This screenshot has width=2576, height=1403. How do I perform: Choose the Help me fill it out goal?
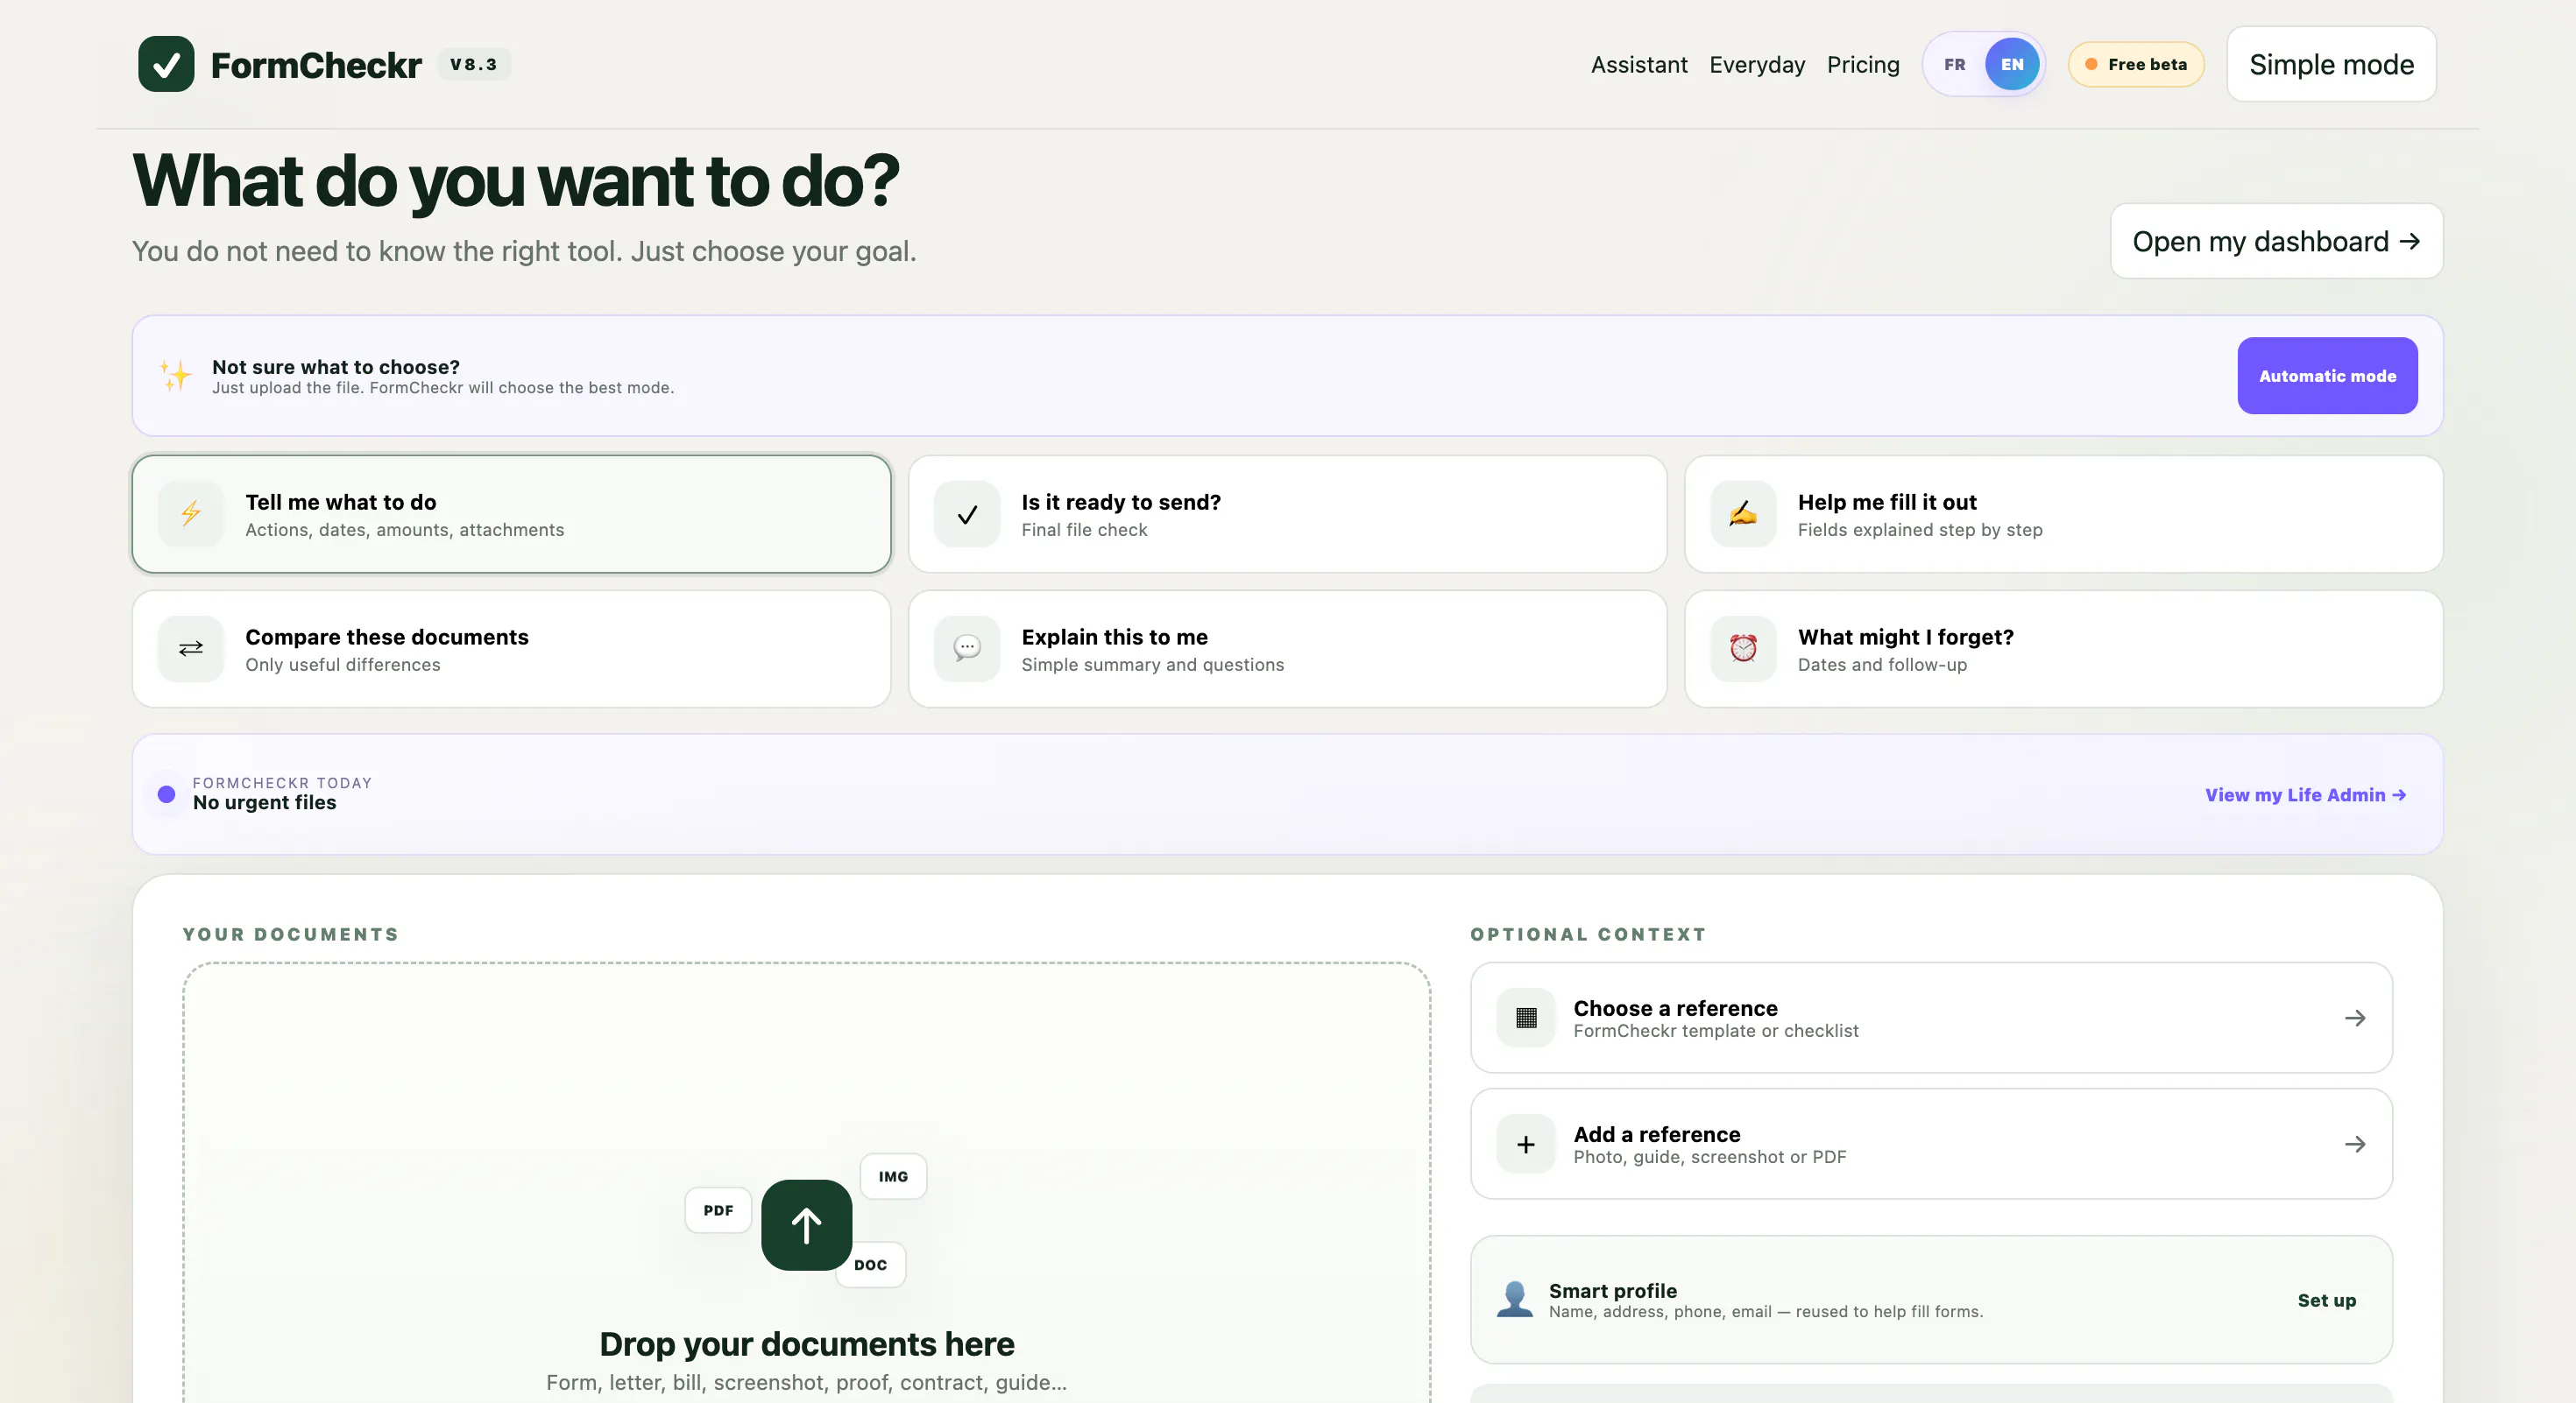[2063, 513]
